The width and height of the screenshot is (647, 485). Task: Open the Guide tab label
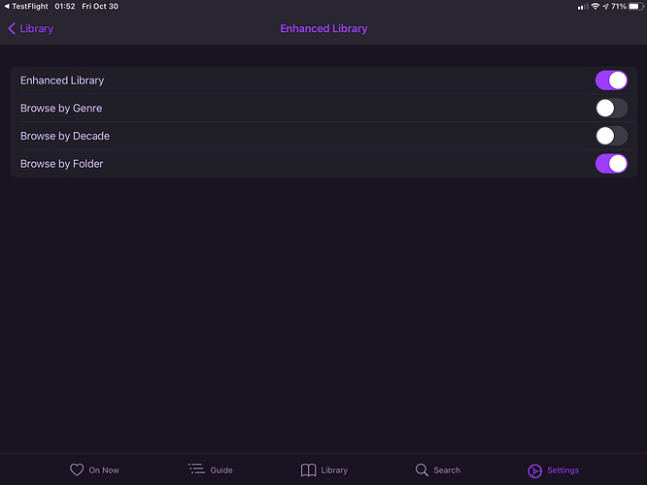[221, 470]
